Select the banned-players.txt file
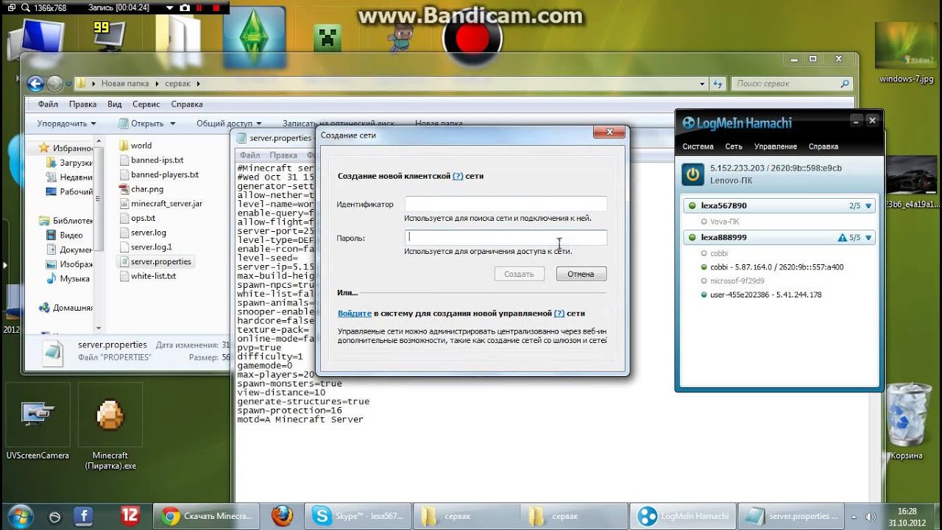Screen dimensions: 942x530 159,175
